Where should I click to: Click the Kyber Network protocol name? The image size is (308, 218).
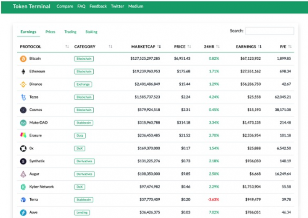click(x=41, y=187)
